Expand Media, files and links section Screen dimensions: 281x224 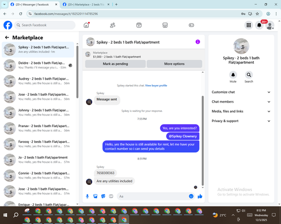[241, 111]
